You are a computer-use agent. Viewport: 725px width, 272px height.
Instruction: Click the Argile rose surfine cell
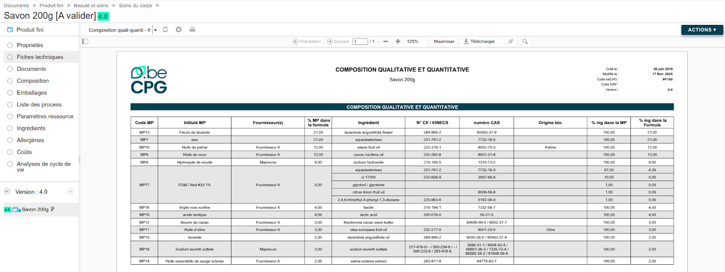tap(194, 207)
